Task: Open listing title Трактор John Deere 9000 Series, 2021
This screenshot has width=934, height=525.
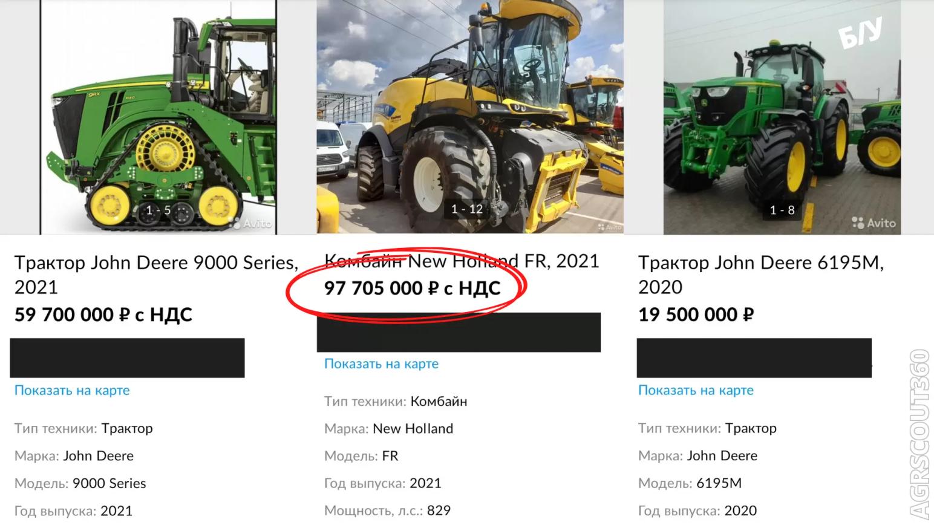Action: 157,275
